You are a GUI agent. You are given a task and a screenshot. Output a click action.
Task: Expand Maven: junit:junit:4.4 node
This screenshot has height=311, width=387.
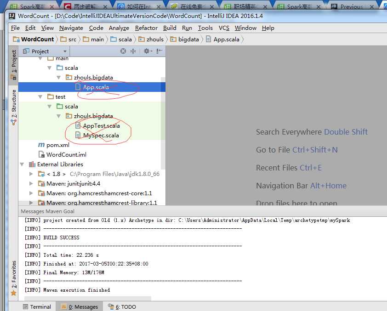tap(31, 183)
